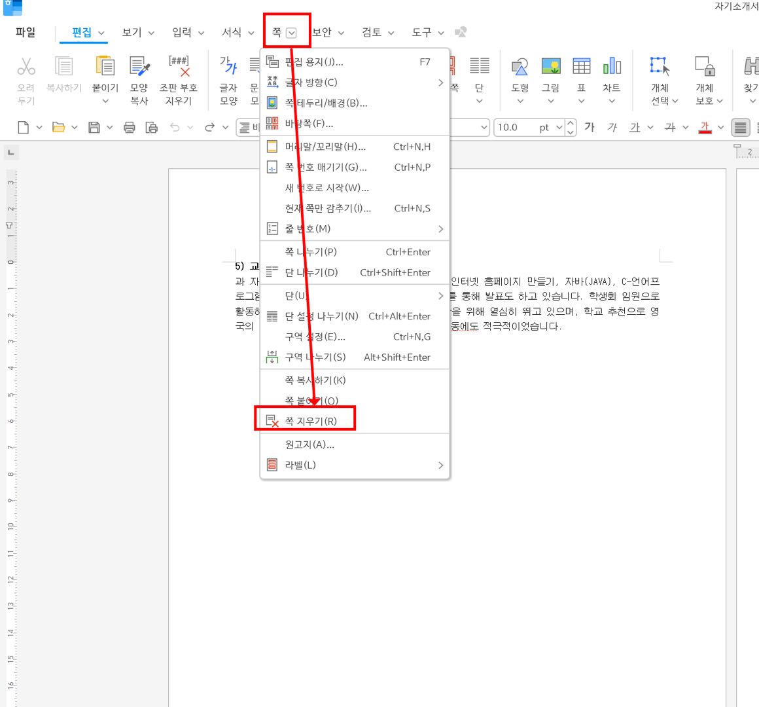This screenshot has height=707, width=759.
Task: Choose 쪽 지우기(R) menu item
Action: 355,422
